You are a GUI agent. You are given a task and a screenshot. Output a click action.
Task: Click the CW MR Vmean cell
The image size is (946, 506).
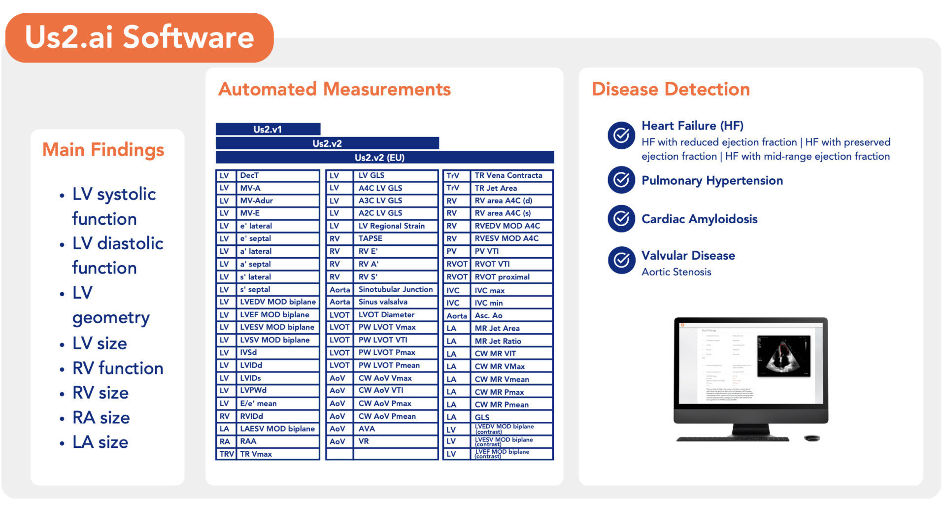pyautogui.click(x=511, y=379)
